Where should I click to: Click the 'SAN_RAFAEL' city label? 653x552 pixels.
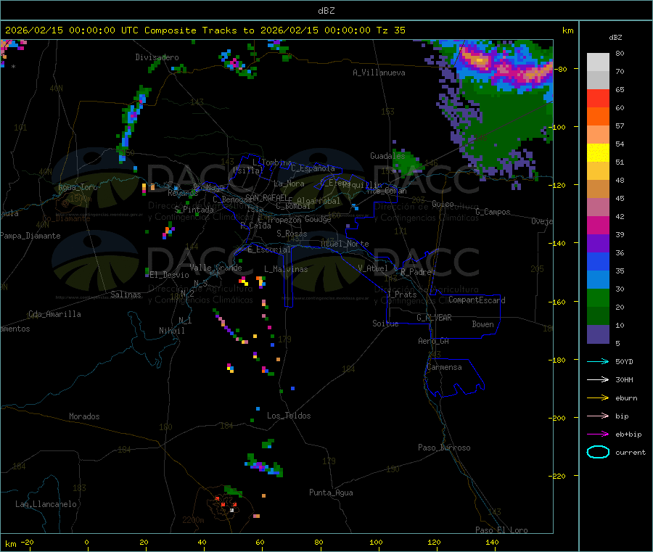coord(266,198)
